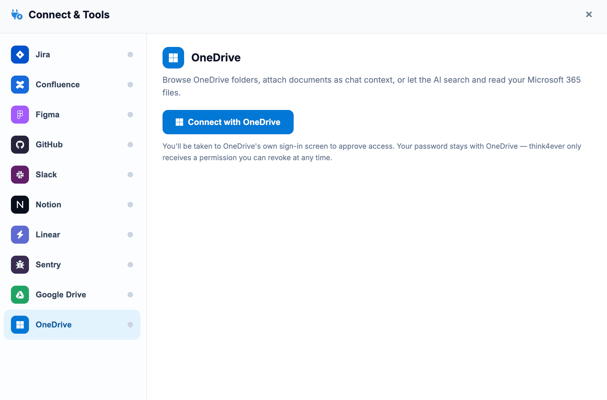
Task: Click the Connect & Tools title
Action: 69,15
